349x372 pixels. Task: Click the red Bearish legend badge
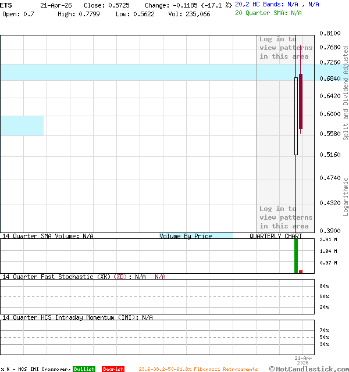coord(113,369)
